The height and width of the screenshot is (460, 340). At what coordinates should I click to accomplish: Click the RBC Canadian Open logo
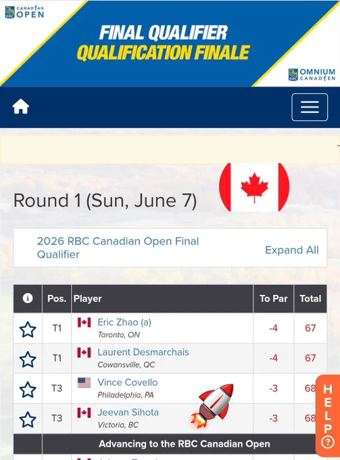coord(24,12)
